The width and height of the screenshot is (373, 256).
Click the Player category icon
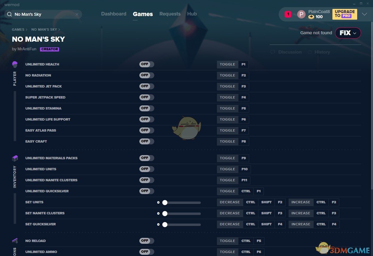coord(15,64)
